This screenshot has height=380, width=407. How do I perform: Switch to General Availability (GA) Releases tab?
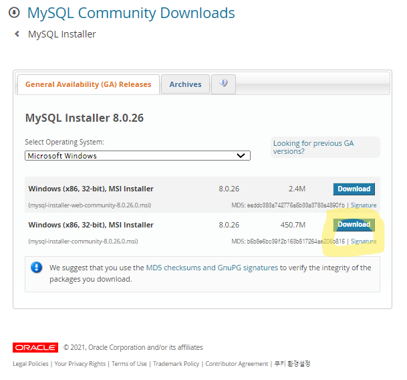pos(88,84)
